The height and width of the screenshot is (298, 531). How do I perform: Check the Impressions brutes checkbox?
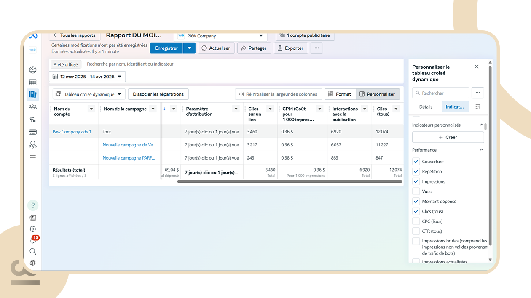(x=416, y=241)
